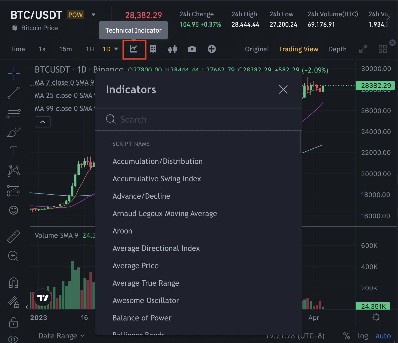Add the Accumulative Swing Index indicator
398x343 pixels.
coord(198,179)
